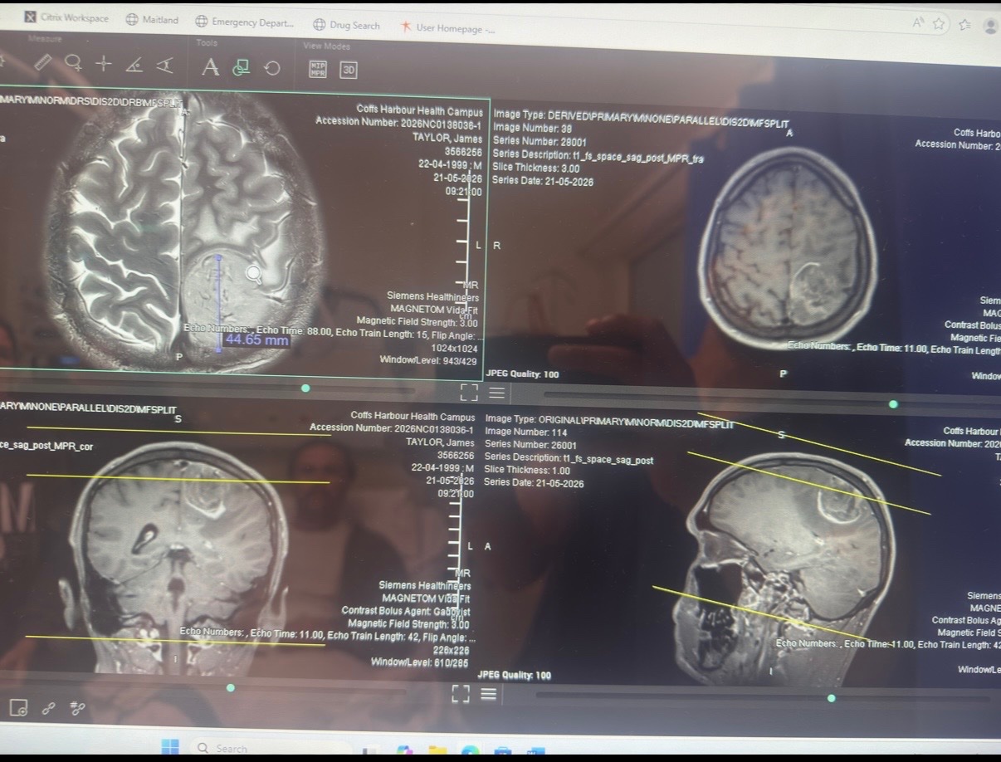Switch to the Maitland browser tab
The height and width of the screenshot is (762, 1001).
tap(152, 20)
